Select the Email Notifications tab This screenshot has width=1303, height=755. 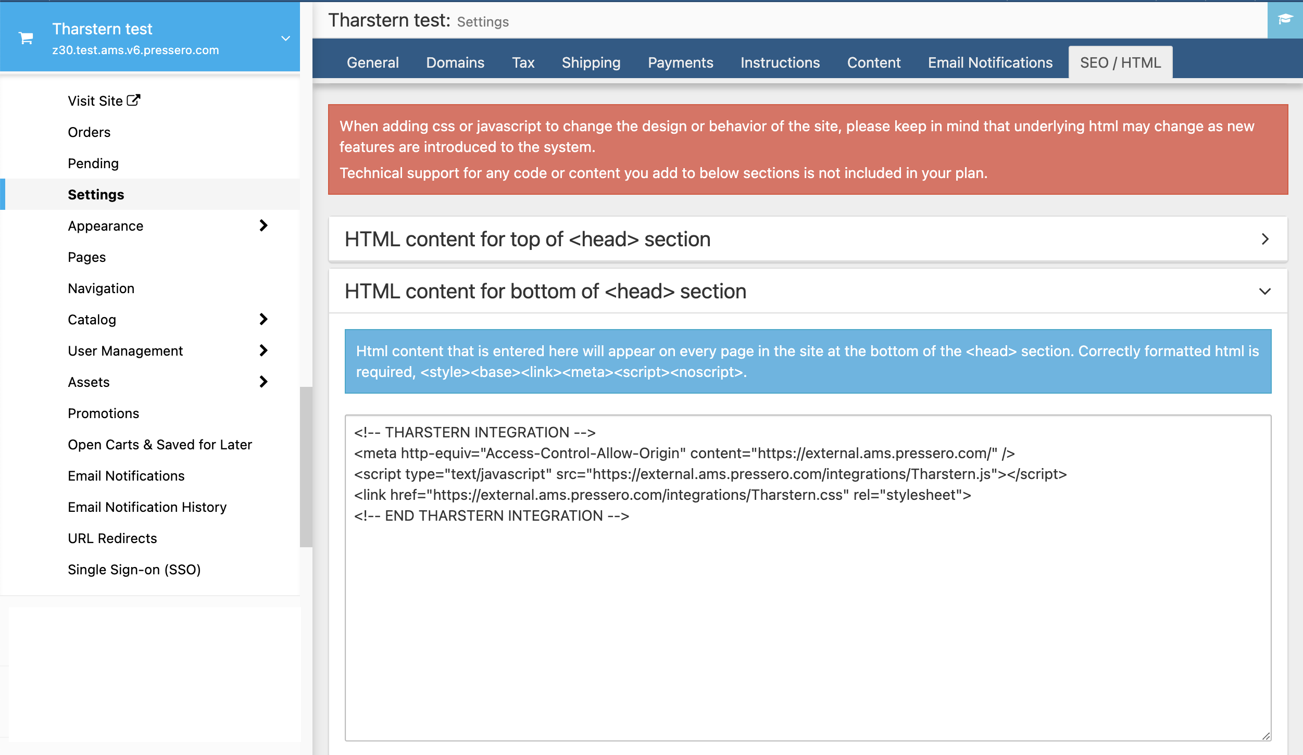point(991,62)
